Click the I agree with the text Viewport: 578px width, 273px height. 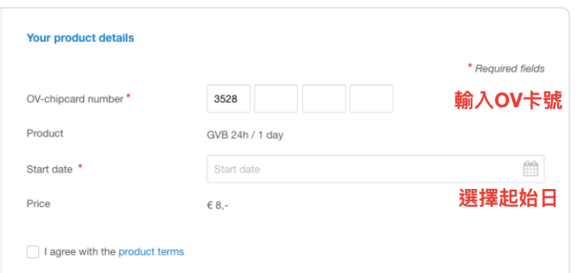[80, 252]
